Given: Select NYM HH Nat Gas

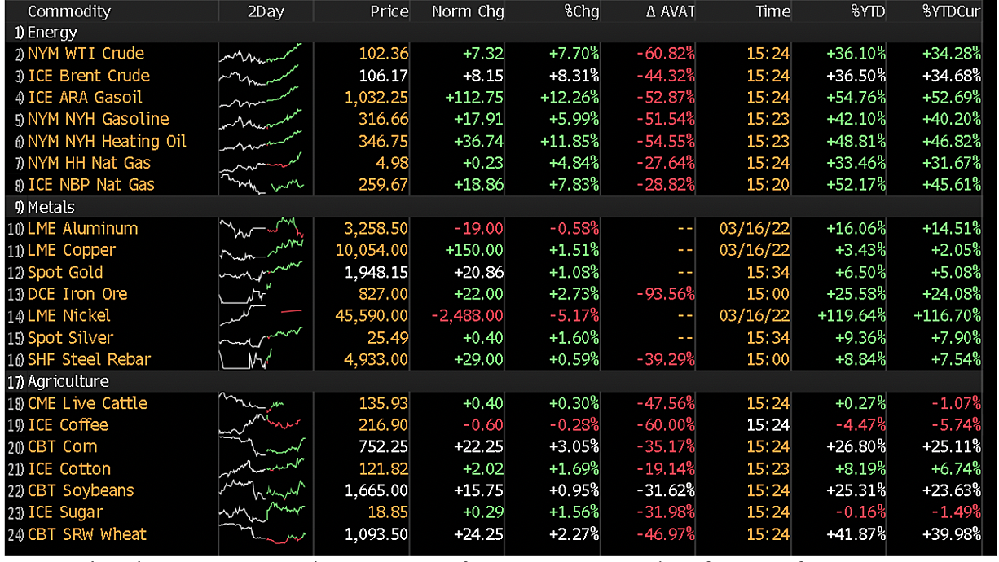Looking at the screenshot, I should [89, 163].
